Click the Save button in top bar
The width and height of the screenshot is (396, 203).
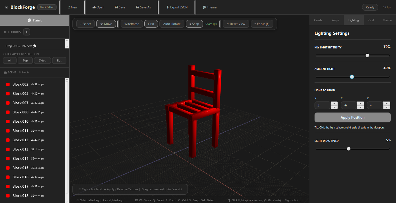point(120,7)
